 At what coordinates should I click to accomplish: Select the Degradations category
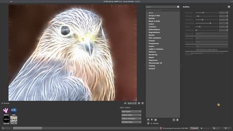click(x=154, y=32)
